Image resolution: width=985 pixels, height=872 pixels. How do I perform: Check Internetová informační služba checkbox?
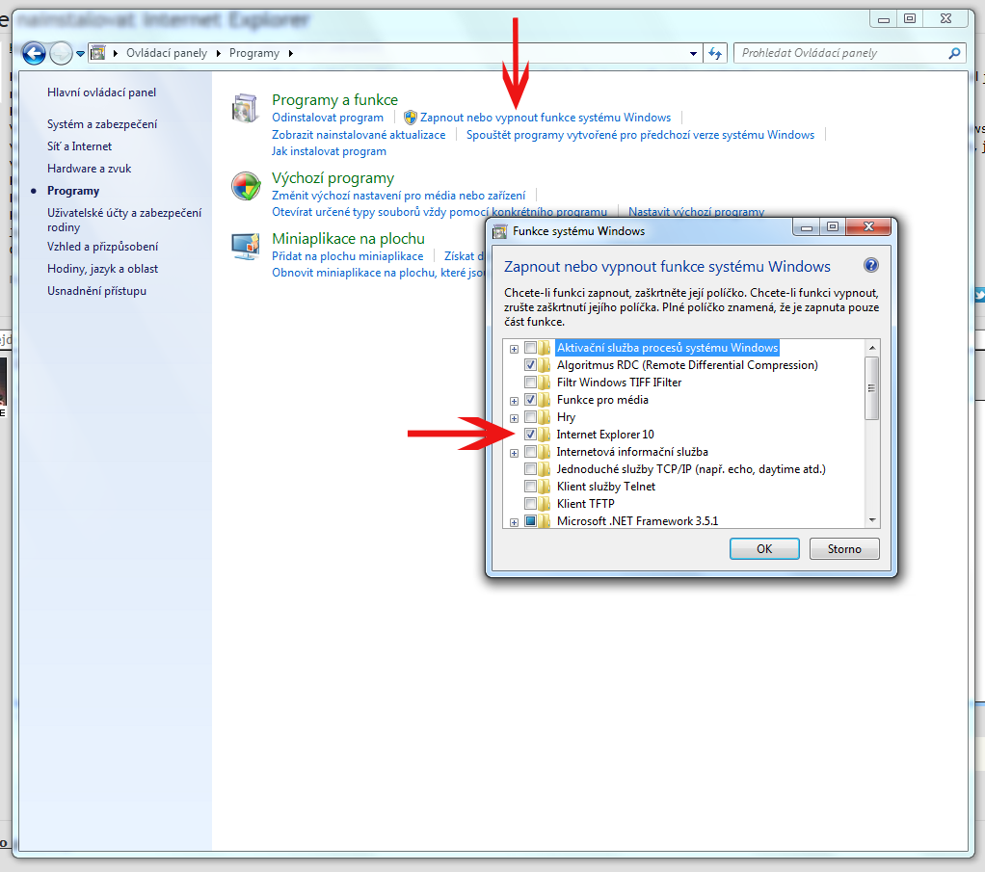(530, 452)
